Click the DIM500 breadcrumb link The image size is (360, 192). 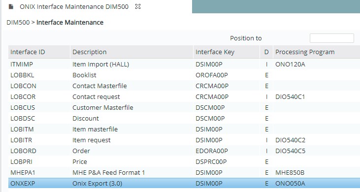pos(18,23)
